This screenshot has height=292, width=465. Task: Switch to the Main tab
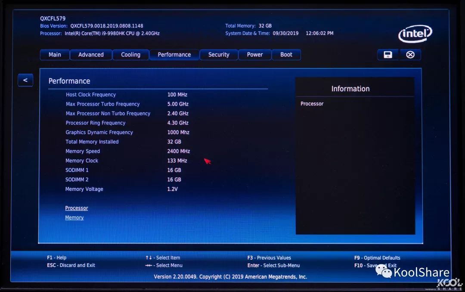[55, 55]
